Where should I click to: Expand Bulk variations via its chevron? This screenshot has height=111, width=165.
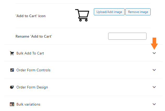point(154,104)
